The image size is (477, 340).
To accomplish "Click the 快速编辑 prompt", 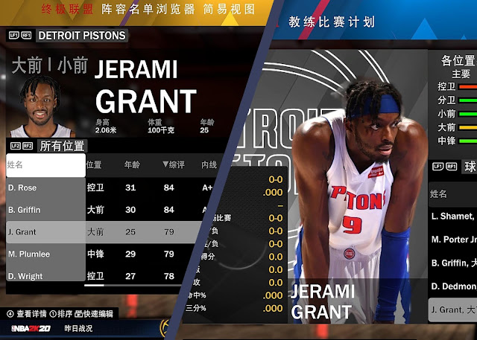I will tap(95, 314).
